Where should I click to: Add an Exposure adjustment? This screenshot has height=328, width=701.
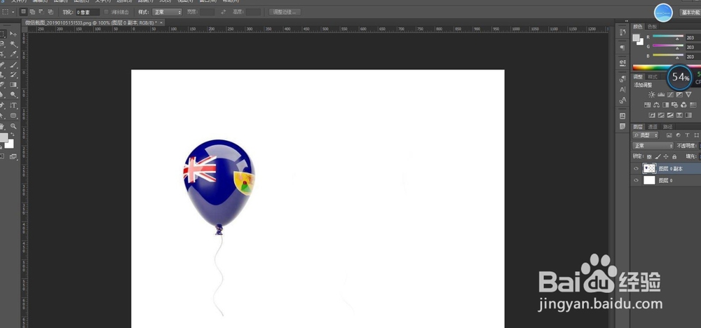[679, 95]
